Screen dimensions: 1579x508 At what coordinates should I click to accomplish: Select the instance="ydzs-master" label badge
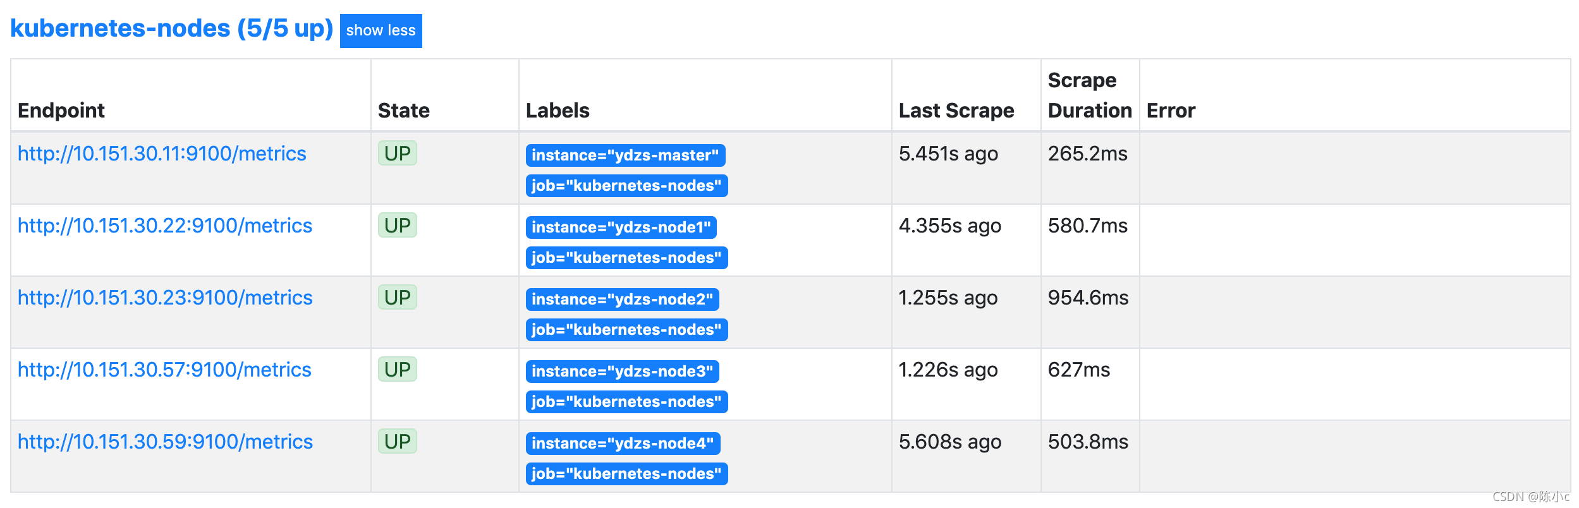(x=625, y=155)
